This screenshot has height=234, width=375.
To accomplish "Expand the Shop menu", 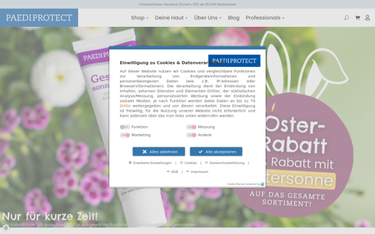I will coord(139,17).
